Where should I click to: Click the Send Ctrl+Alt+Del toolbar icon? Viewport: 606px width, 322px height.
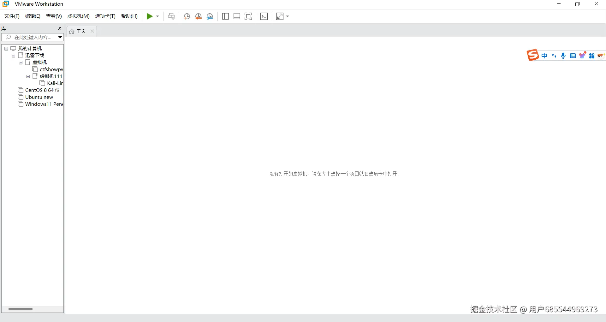coord(171,16)
